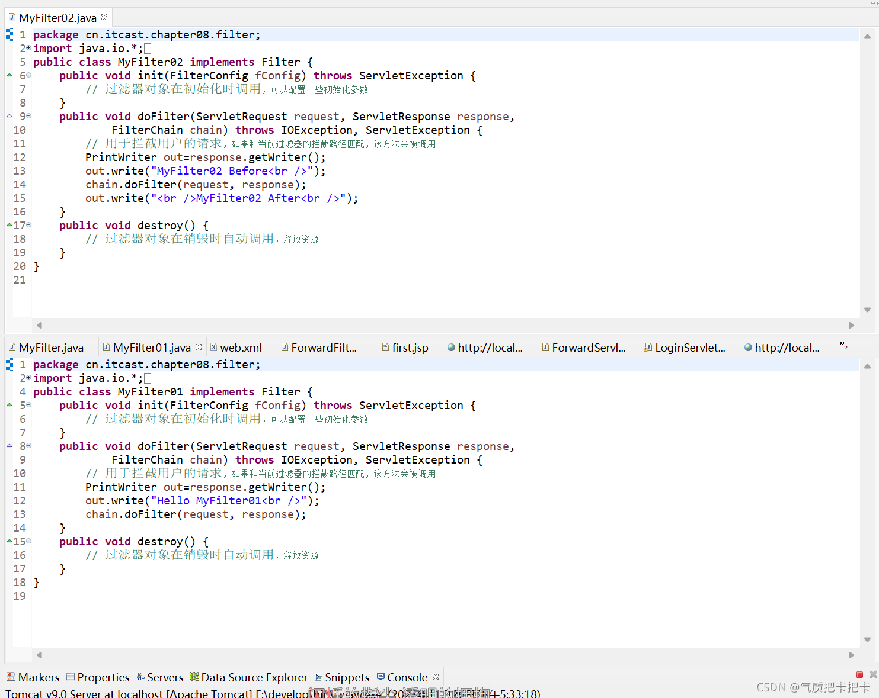Close the MyFilter02.java tab
The width and height of the screenshot is (879, 698).
(104, 17)
